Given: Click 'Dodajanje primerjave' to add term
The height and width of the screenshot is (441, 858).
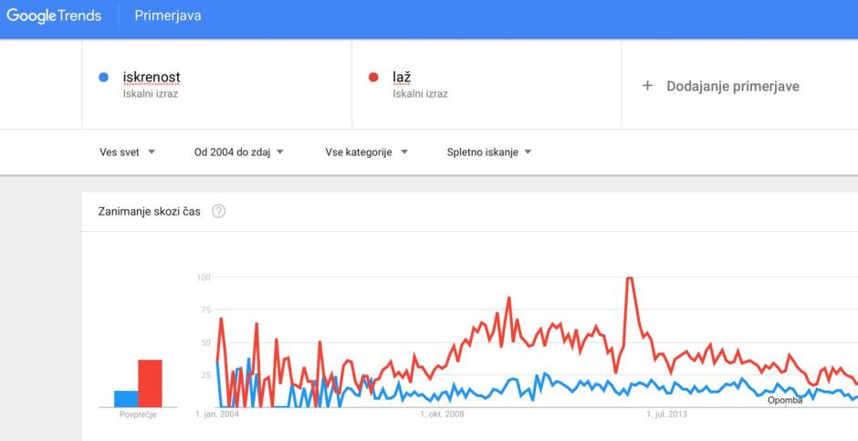Looking at the screenshot, I should (732, 86).
